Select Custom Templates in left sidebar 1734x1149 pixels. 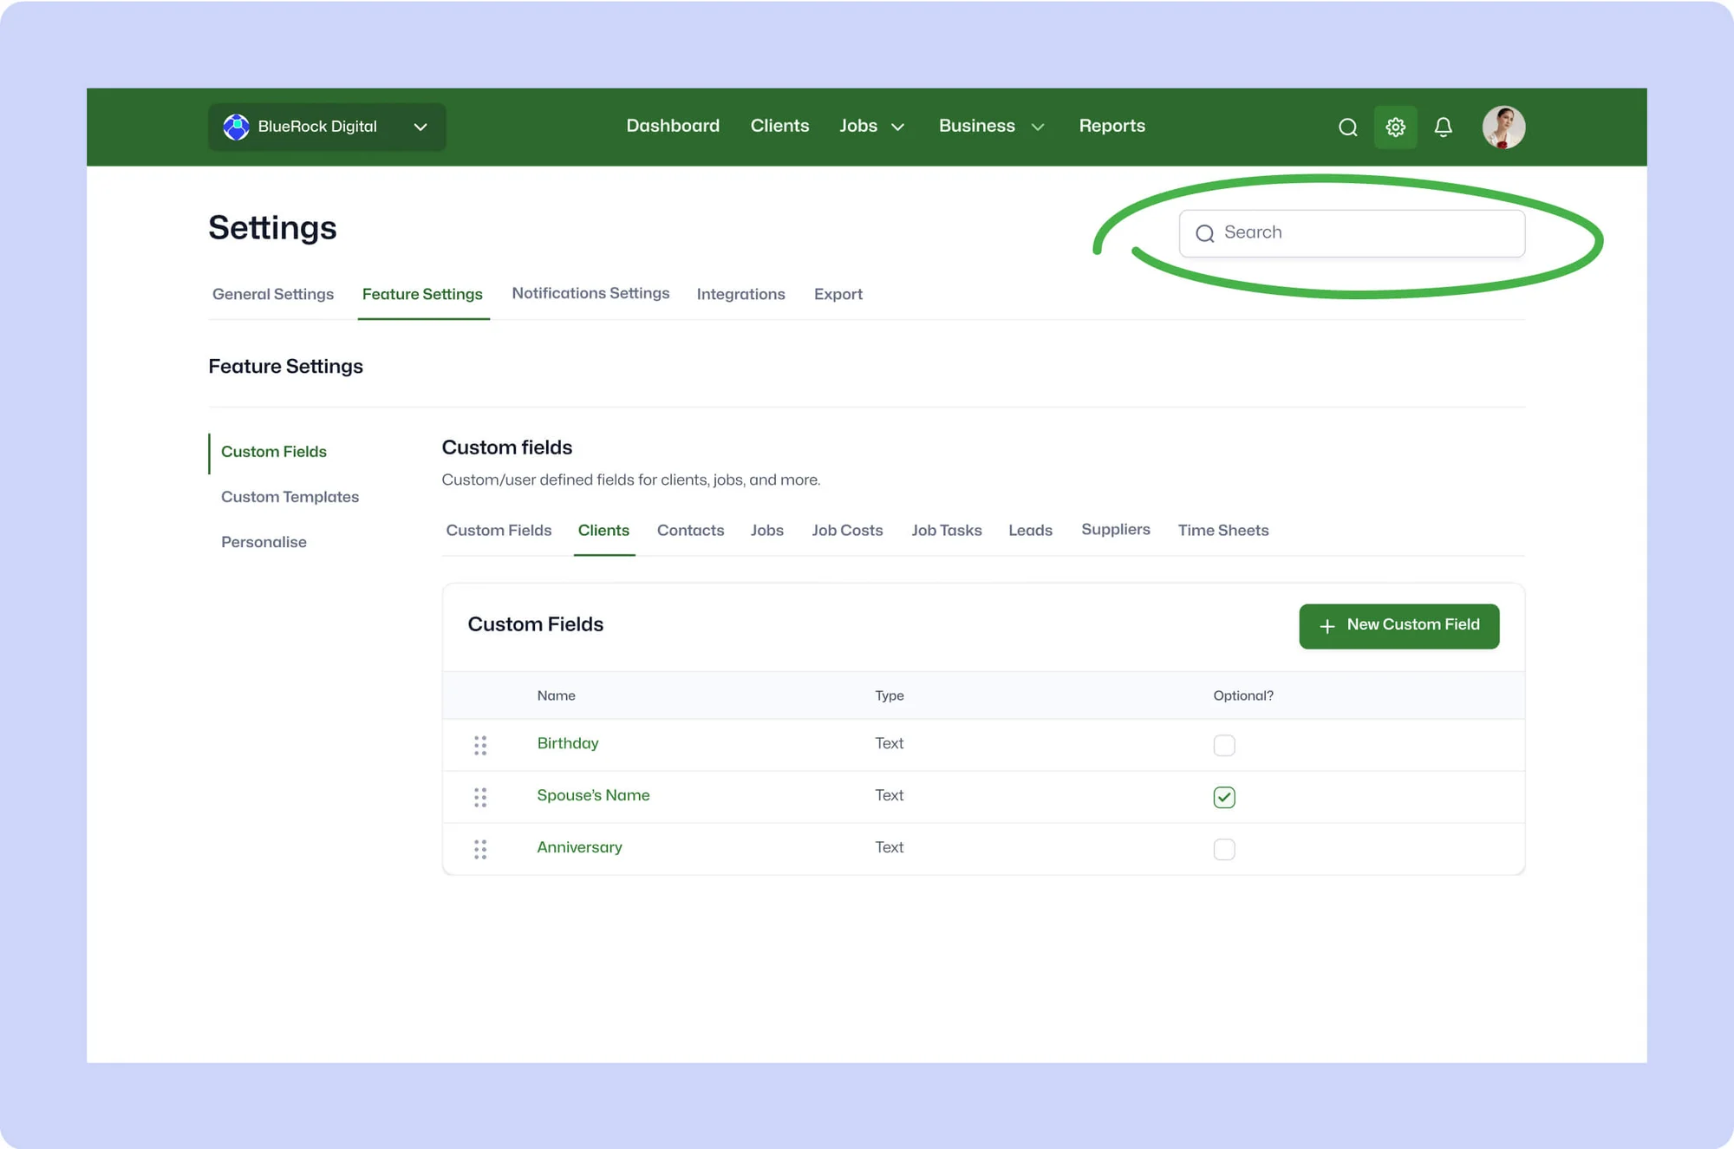(290, 497)
